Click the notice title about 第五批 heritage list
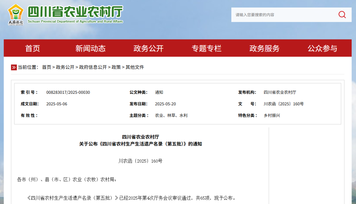356x204 pixels. coord(140,144)
